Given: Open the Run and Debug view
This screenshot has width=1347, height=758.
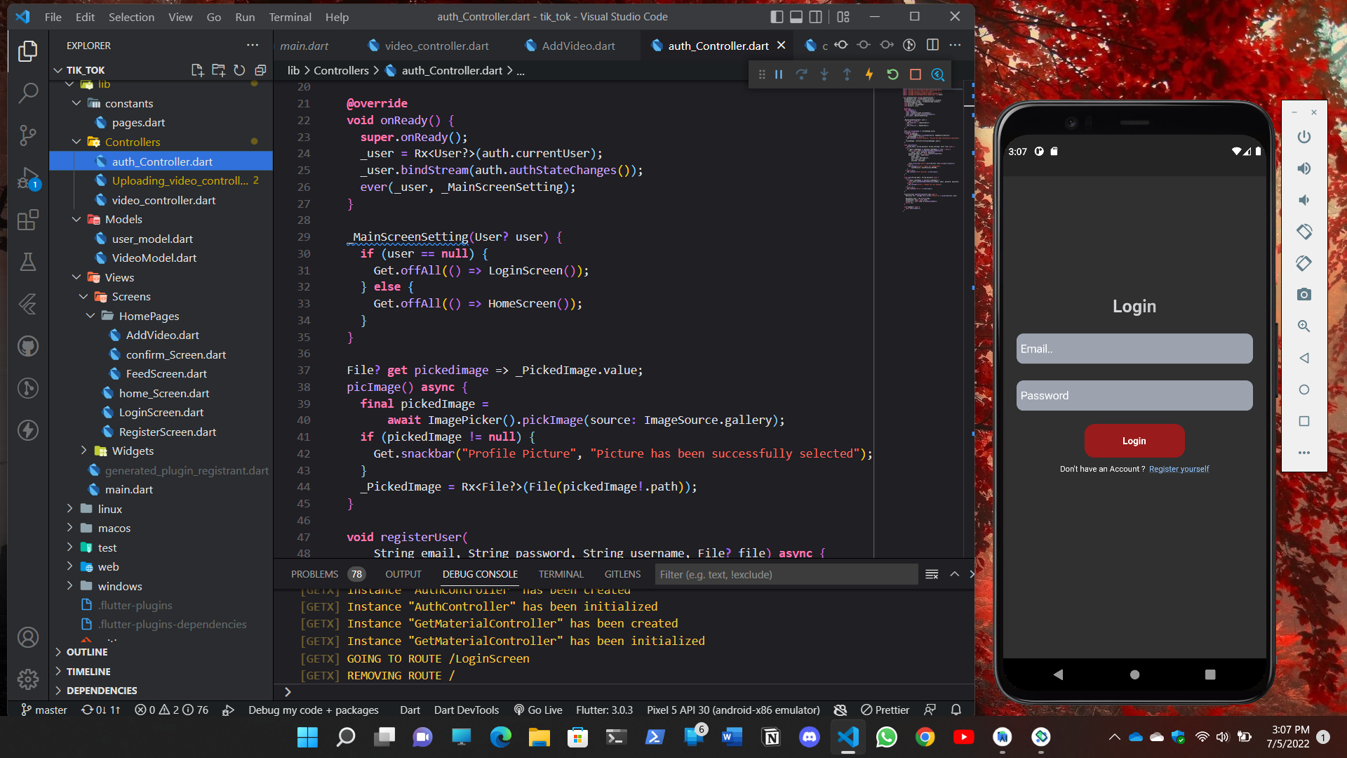Looking at the screenshot, I should pyautogui.click(x=28, y=178).
